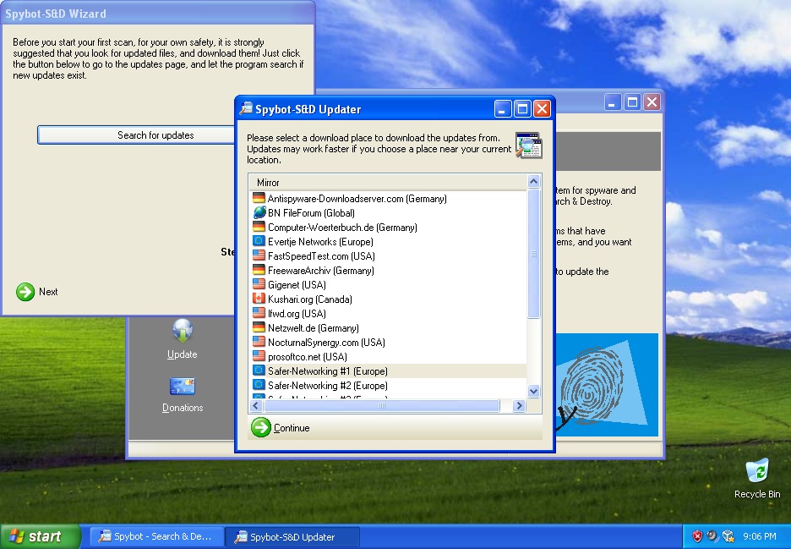Image resolution: width=791 pixels, height=549 pixels.
Task: Select prosoftco.net (USA) mirror
Action: coord(388,357)
